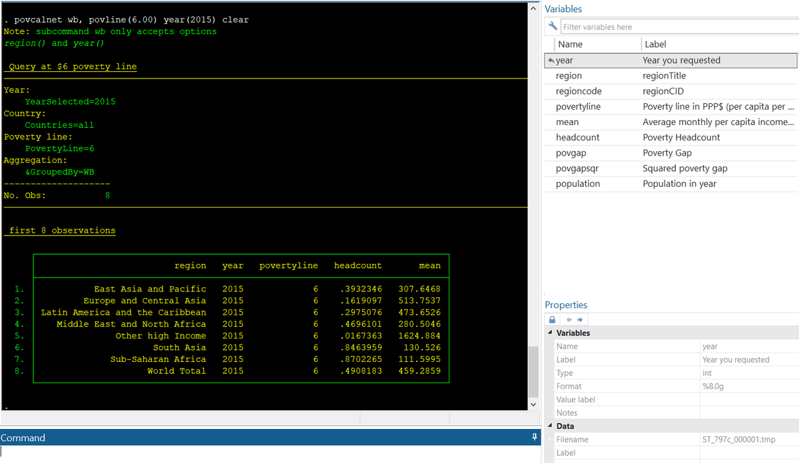Click the 'regionTitle' label cell

(664, 76)
